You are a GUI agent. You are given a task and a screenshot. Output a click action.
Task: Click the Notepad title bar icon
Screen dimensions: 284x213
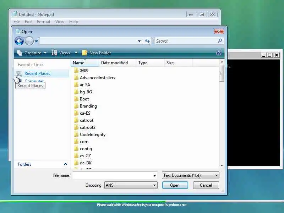click(15, 14)
